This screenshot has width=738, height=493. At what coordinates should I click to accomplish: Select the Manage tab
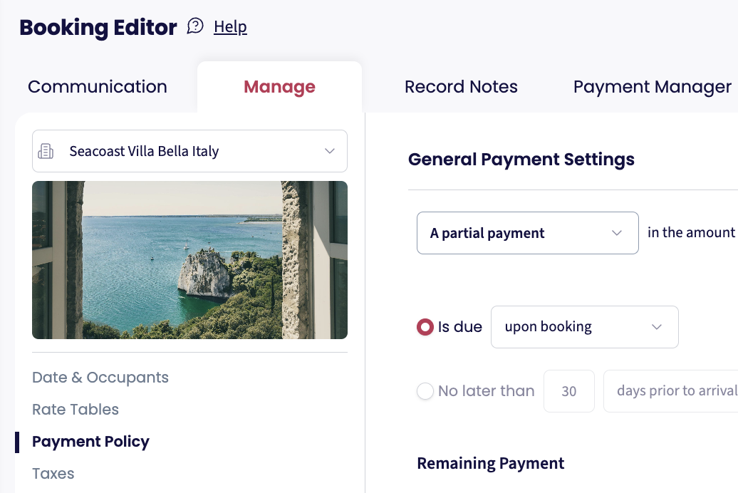[279, 87]
